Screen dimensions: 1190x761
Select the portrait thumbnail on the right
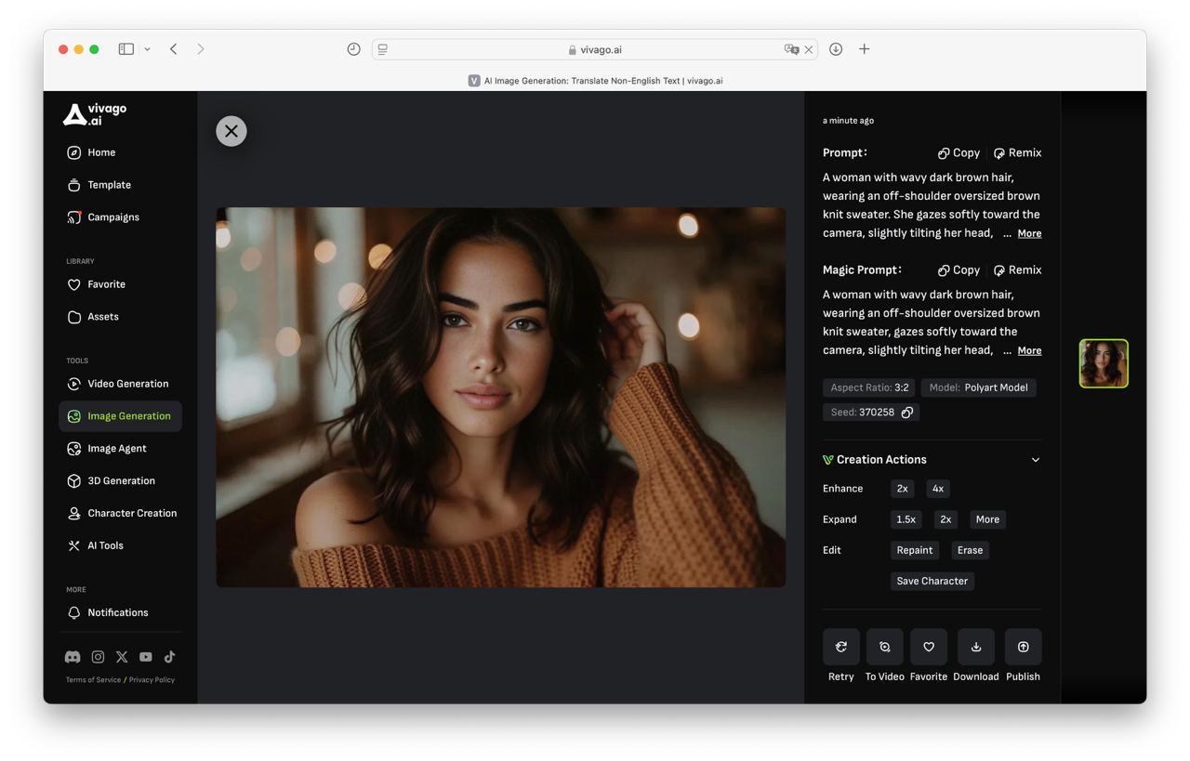(x=1103, y=363)
